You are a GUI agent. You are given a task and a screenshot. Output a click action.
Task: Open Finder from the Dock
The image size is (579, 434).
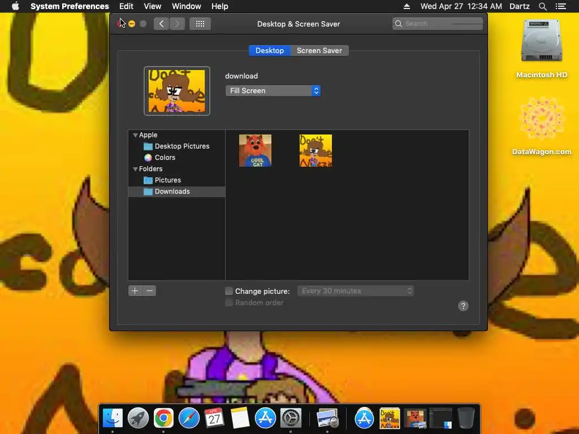(113, 418)
